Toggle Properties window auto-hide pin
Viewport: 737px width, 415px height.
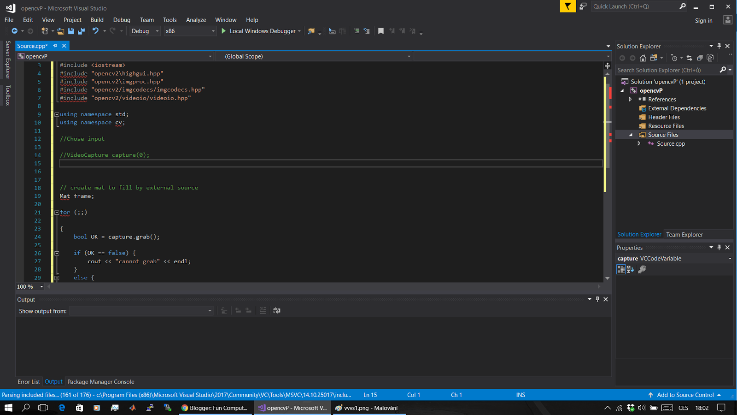click(x=719, y=247)
